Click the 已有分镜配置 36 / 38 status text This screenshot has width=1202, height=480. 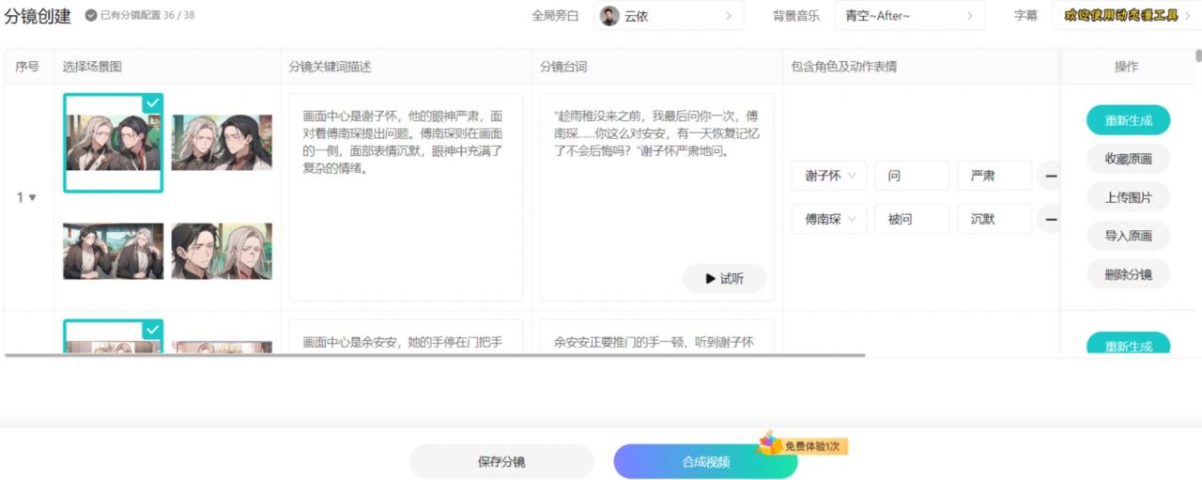tap(147, 15)
